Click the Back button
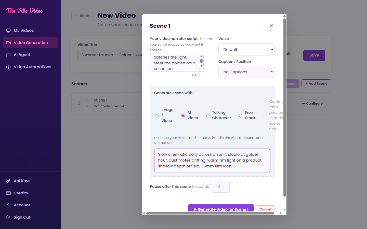This screenshot has width=367, height=229. pyautogui.click(x=82, y=16)
